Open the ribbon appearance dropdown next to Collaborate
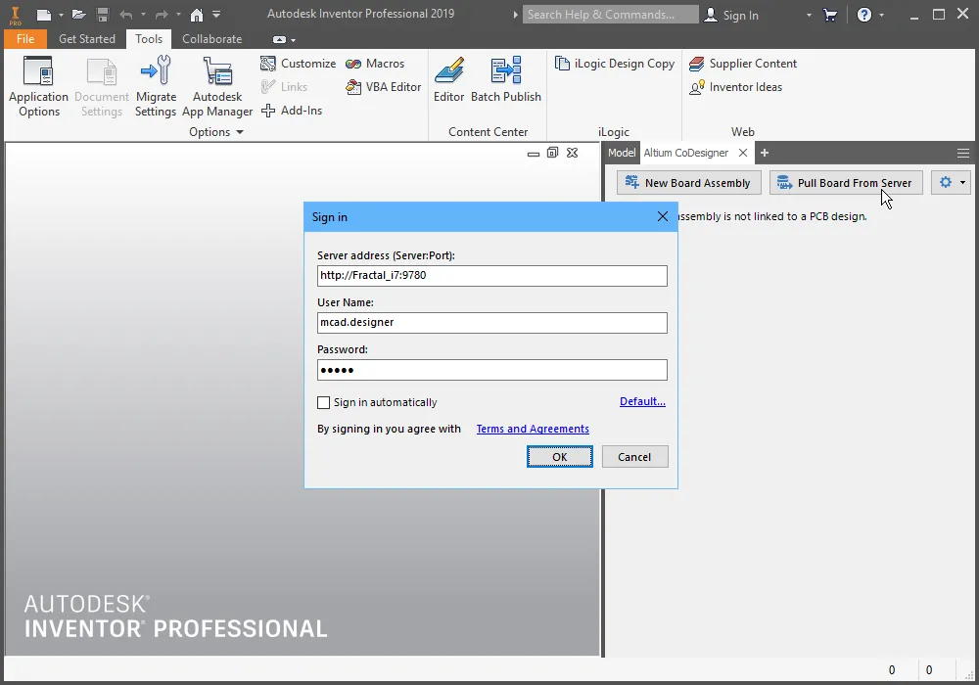979x685 pixels. (x=284, y=39)
